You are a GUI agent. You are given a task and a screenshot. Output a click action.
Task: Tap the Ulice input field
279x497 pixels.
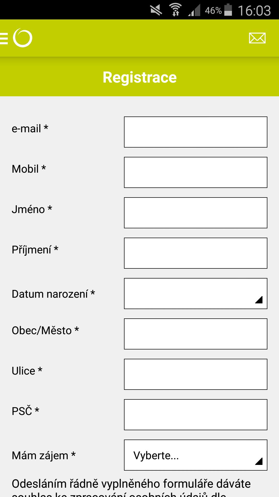[196, 374]
